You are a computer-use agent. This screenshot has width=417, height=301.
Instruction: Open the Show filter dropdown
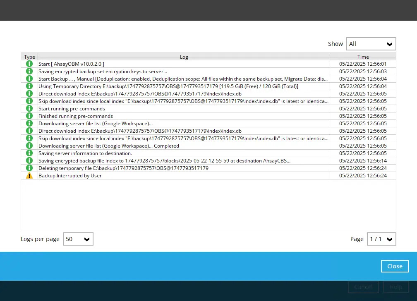[371, 44]
